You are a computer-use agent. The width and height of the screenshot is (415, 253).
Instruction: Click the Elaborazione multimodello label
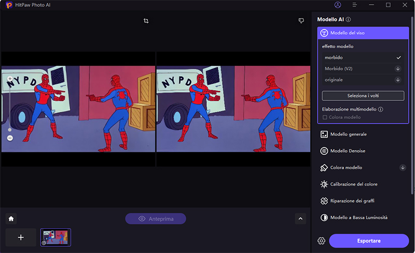click(349, 109)
